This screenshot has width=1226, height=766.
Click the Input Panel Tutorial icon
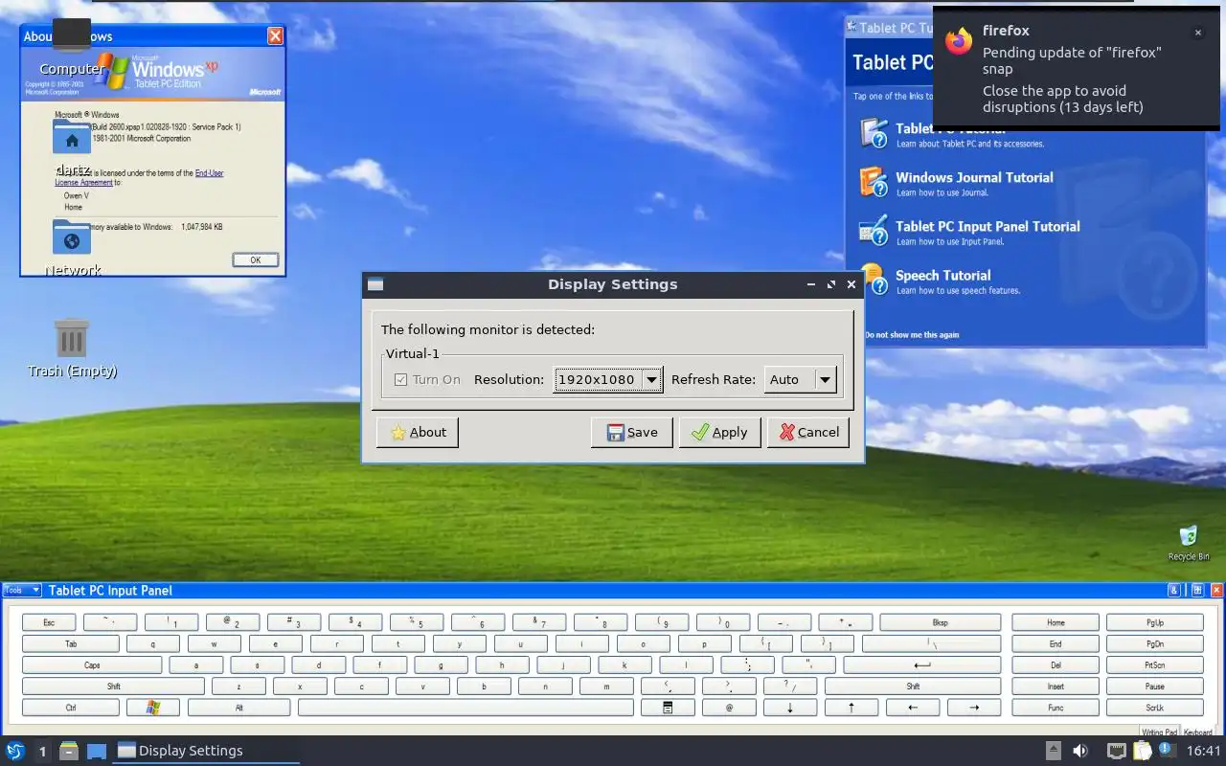click(874, 231)
